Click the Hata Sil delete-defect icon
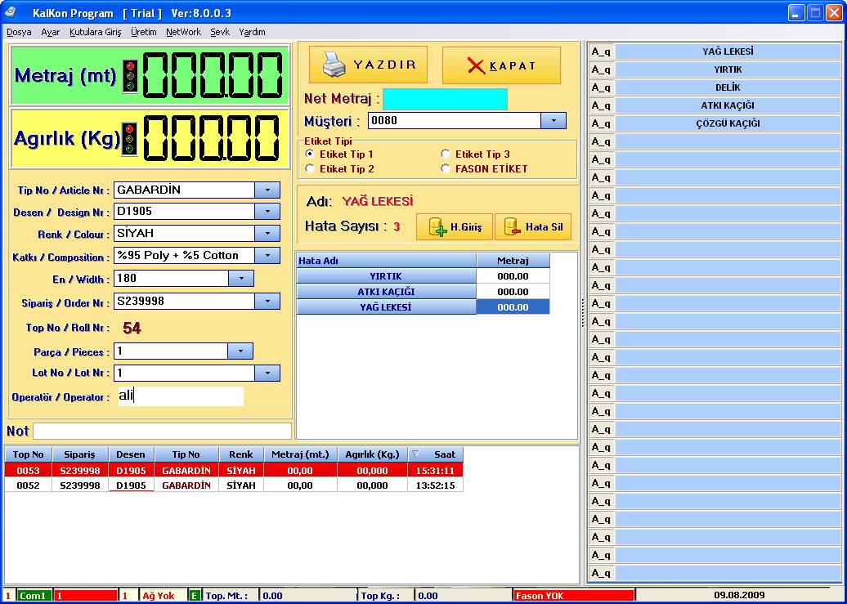 513,227
